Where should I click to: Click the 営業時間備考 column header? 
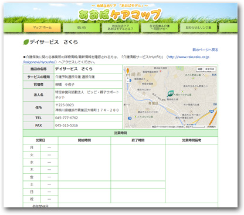pos(192,140)
